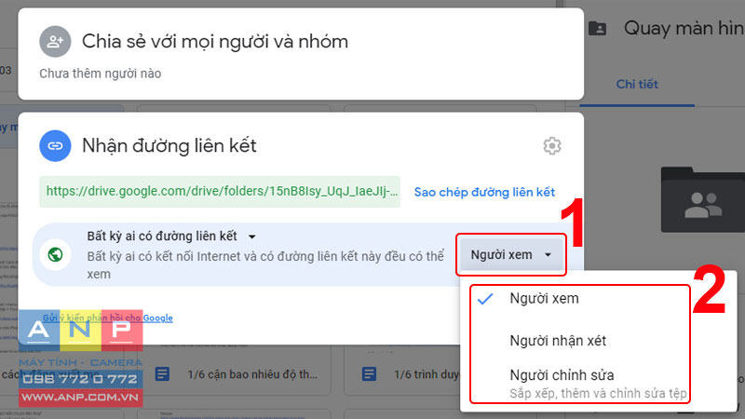Viewport: 745px width, 419px height.
Task: Click the green globe icon
Action: click(56, 254)
